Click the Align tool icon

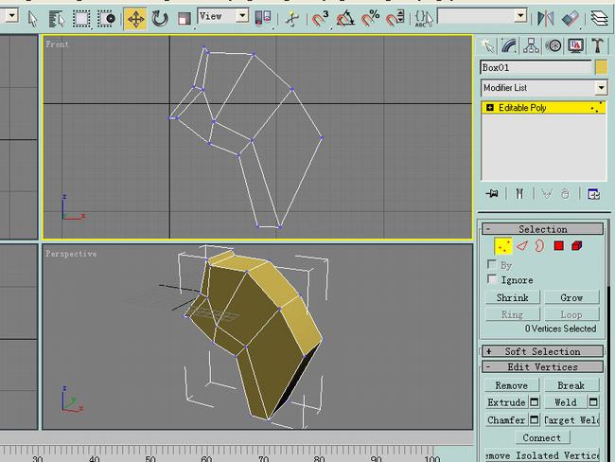coord(571,18)
